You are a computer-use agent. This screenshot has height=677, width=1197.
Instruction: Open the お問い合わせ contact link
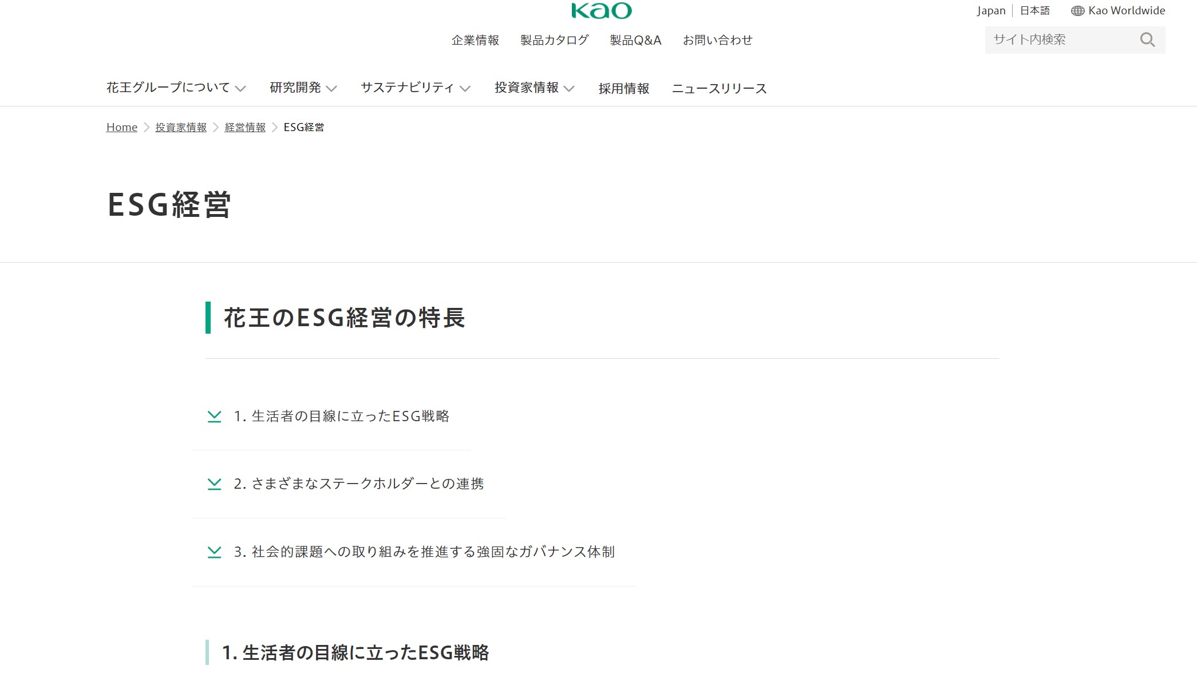click(x=717, y=40)
